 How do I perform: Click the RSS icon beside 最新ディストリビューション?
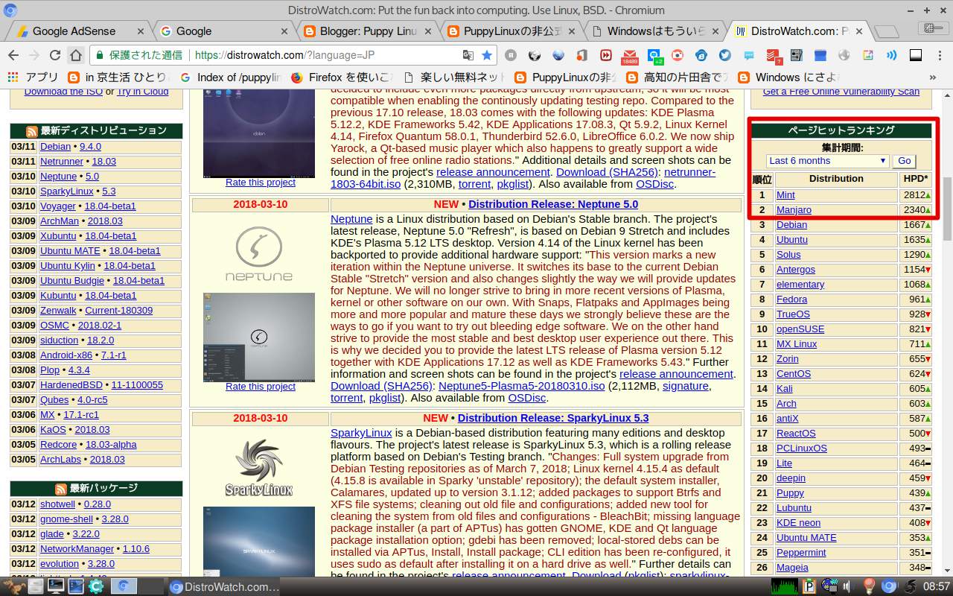tap(32, 131)
